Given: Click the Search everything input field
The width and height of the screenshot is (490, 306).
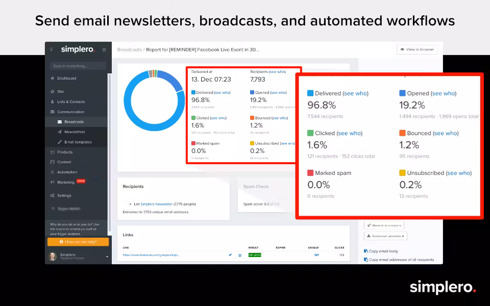Looking at the screenshot, I should (78, 66).
